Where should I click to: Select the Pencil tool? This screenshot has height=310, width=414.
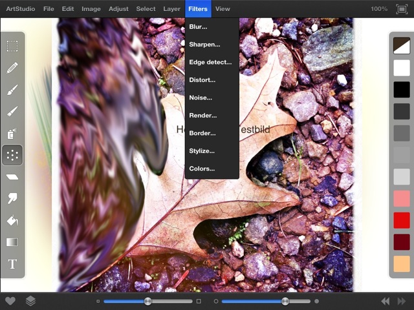(x=12, y=68)
